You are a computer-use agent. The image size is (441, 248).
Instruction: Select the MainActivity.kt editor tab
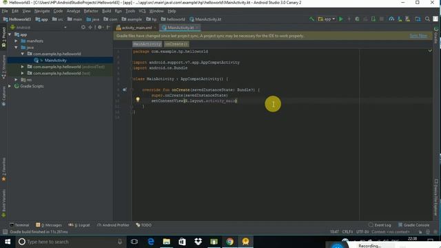181,28
